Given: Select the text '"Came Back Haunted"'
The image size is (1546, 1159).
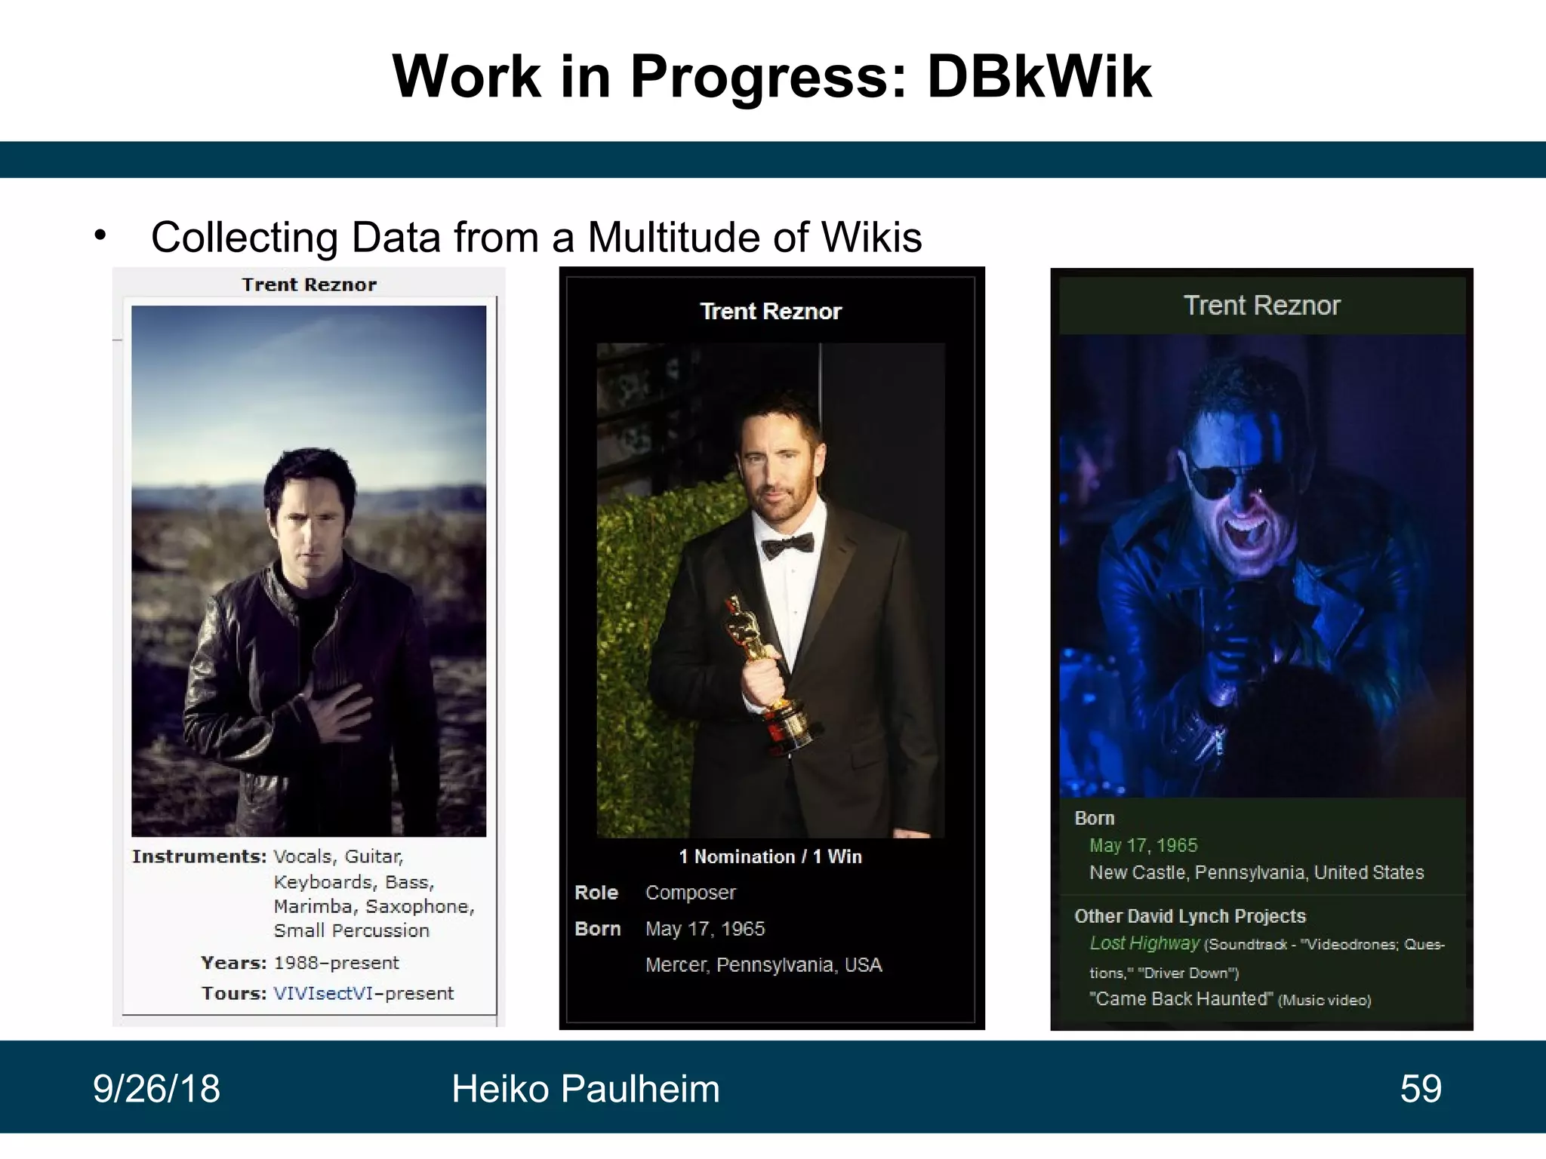Looking at the screenshot, I should 1181,999.
